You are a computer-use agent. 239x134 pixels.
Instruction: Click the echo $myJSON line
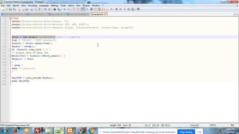[x=21, y=81]
